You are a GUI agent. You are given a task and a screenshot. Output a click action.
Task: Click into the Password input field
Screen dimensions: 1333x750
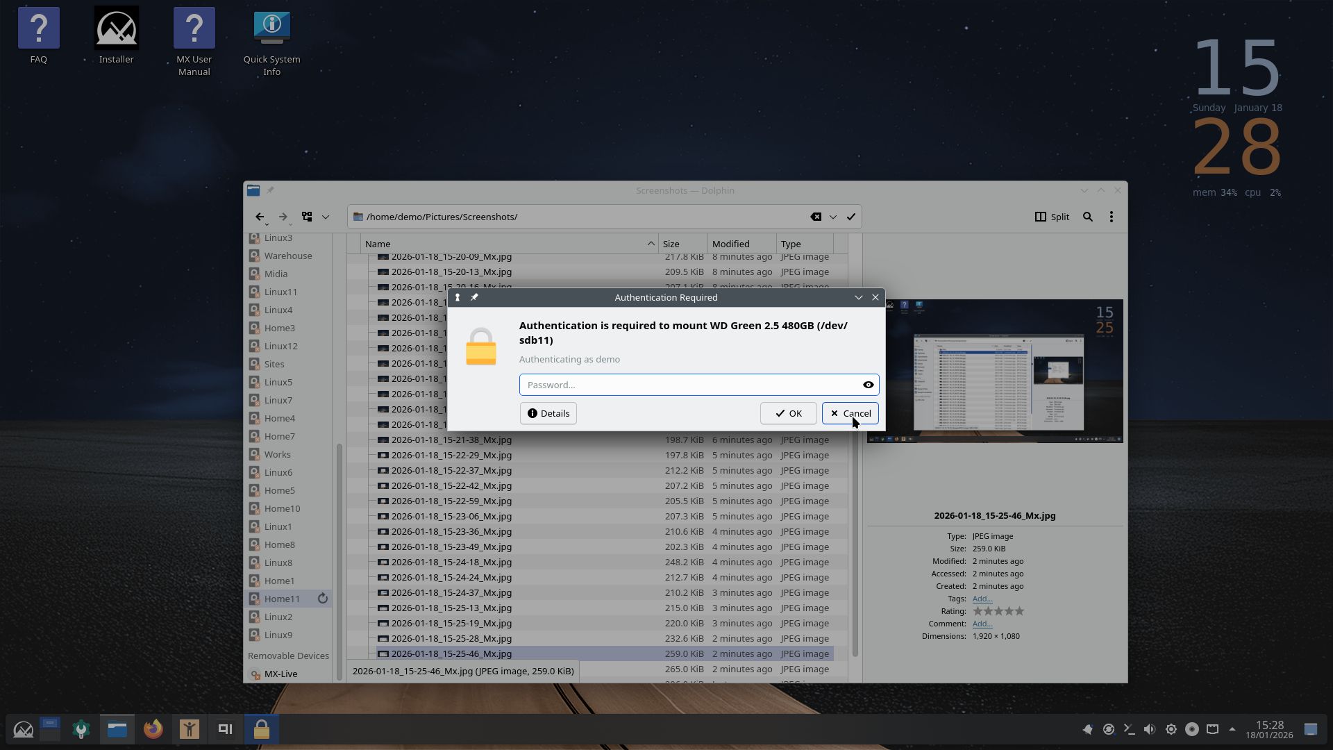[687, 385]
